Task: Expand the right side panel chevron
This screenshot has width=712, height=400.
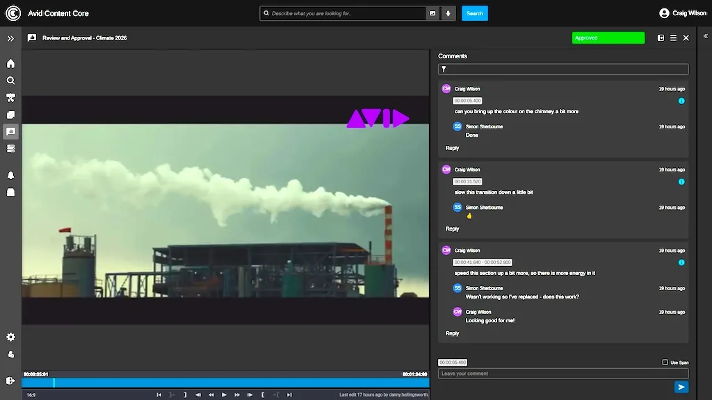Action: pos(705,36)
